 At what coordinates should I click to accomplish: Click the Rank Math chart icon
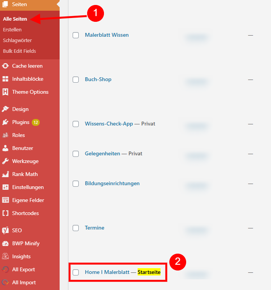pyautogui.click(x=5, y=174)
